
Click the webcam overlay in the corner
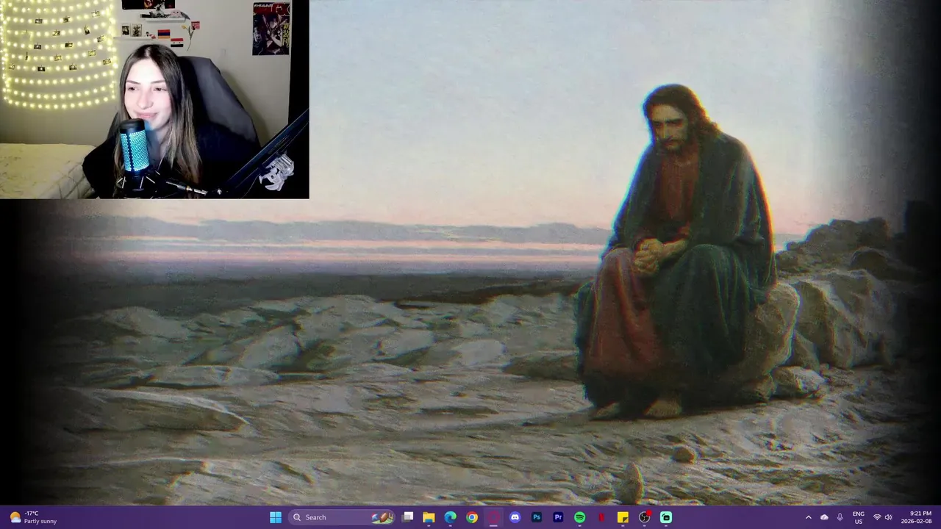pyautogui.click(x=154, y=99)
